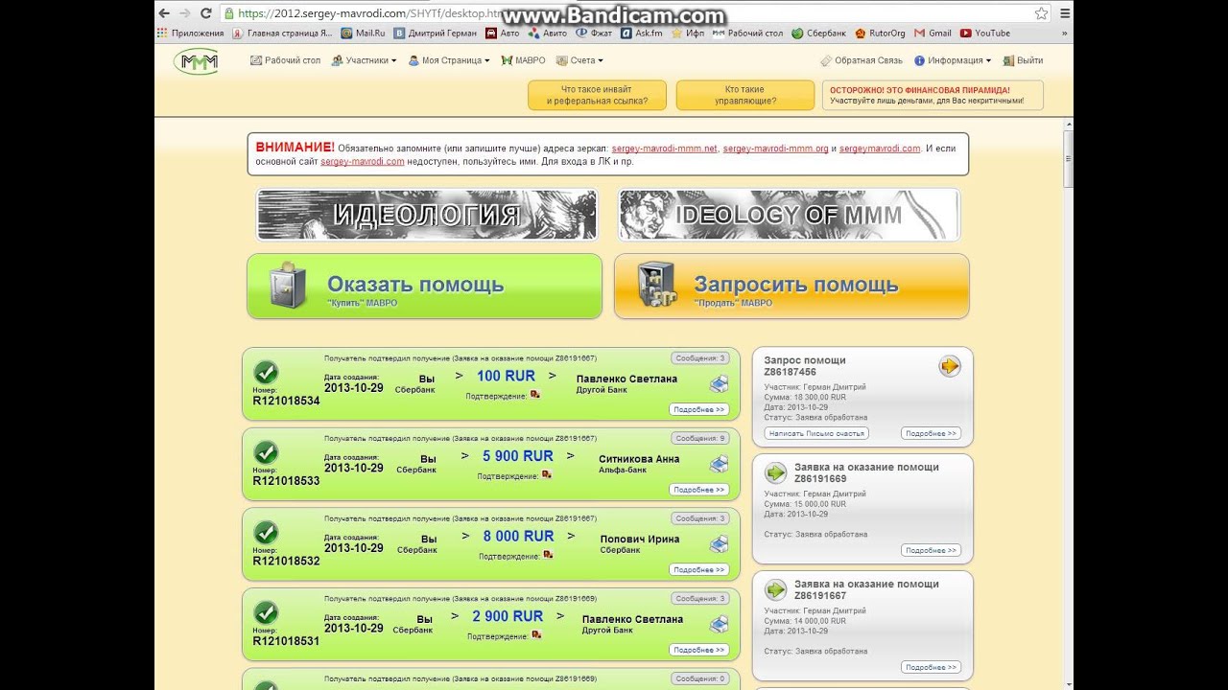The width and height of the screenshot is (1228, 690).
Task: Click 'Что такое инвайт и реферальная ссылка?' button
Action: pyautogui.click(x=597, y=95)
